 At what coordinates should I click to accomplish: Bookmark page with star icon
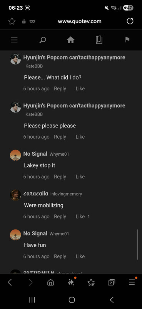coord(12,21)
